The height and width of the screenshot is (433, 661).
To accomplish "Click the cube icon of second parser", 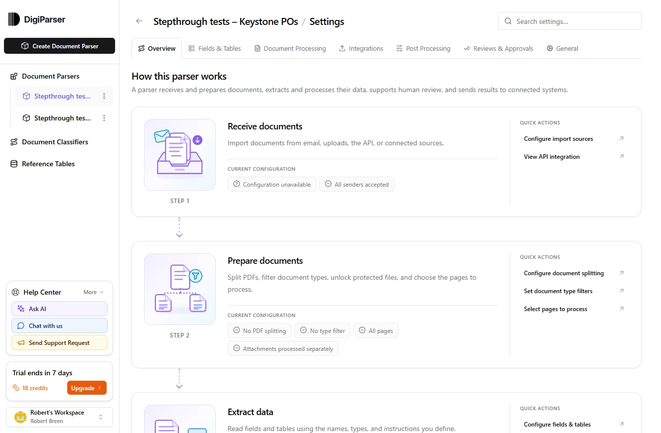I will click(26, 118).
